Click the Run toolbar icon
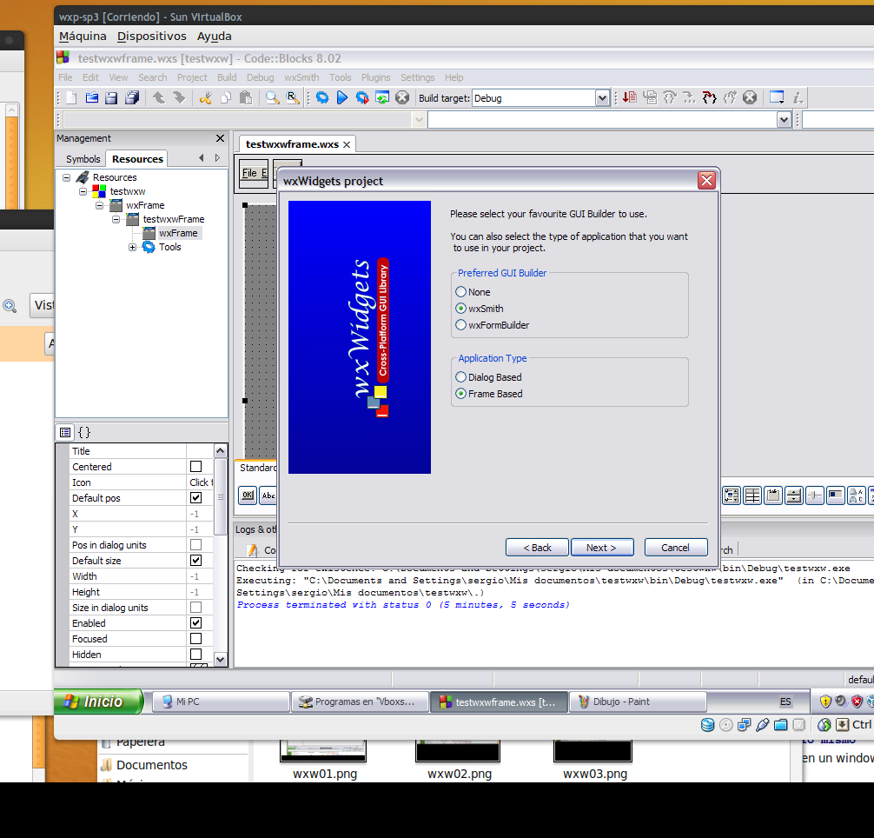Viewport: 874px width, 838px height. point(342,97)
